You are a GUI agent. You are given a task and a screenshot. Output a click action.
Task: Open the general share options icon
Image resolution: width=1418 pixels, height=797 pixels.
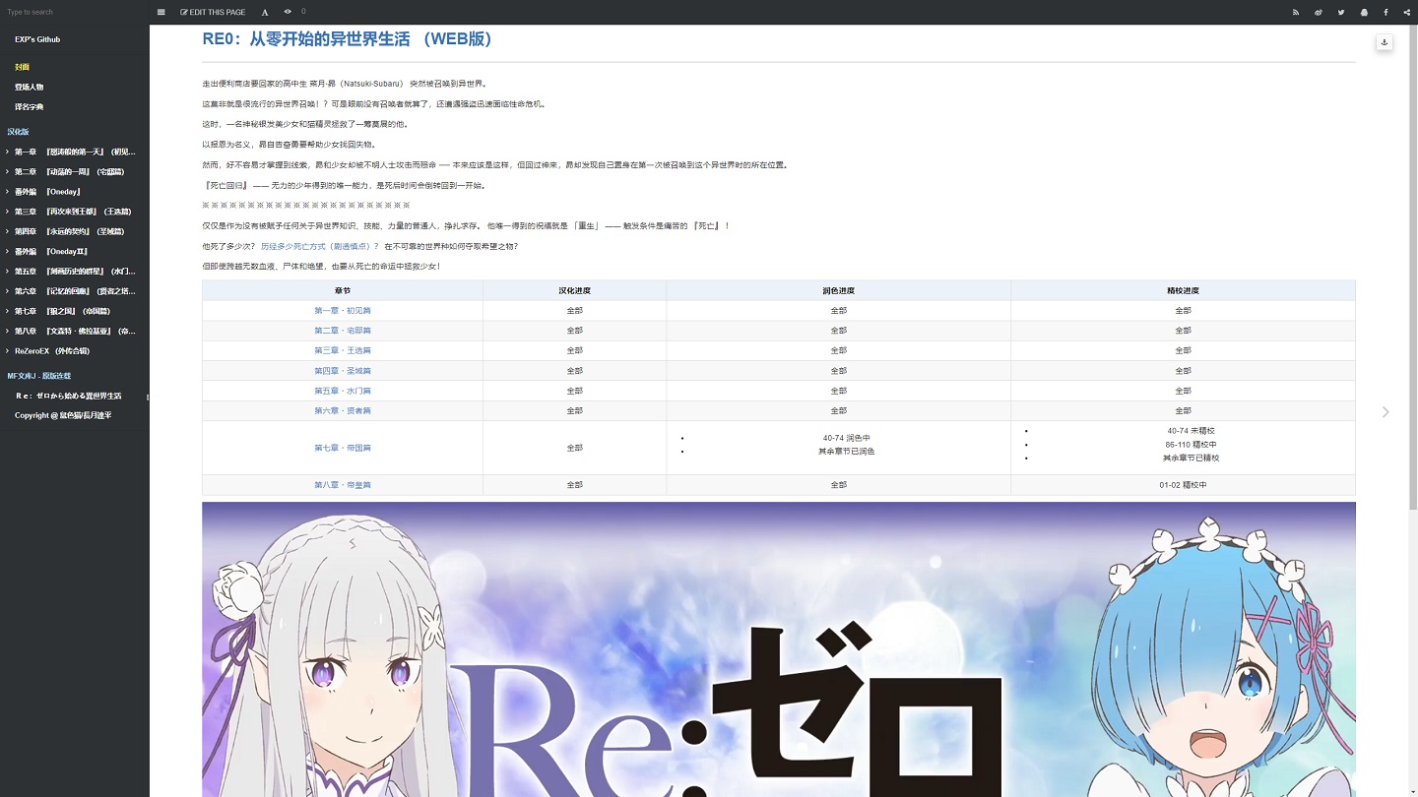coord(1407,12)
